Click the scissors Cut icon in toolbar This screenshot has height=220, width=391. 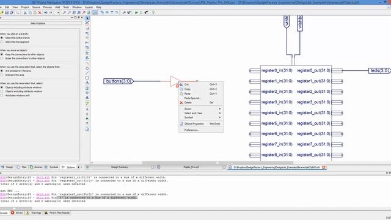click(25, 12)
